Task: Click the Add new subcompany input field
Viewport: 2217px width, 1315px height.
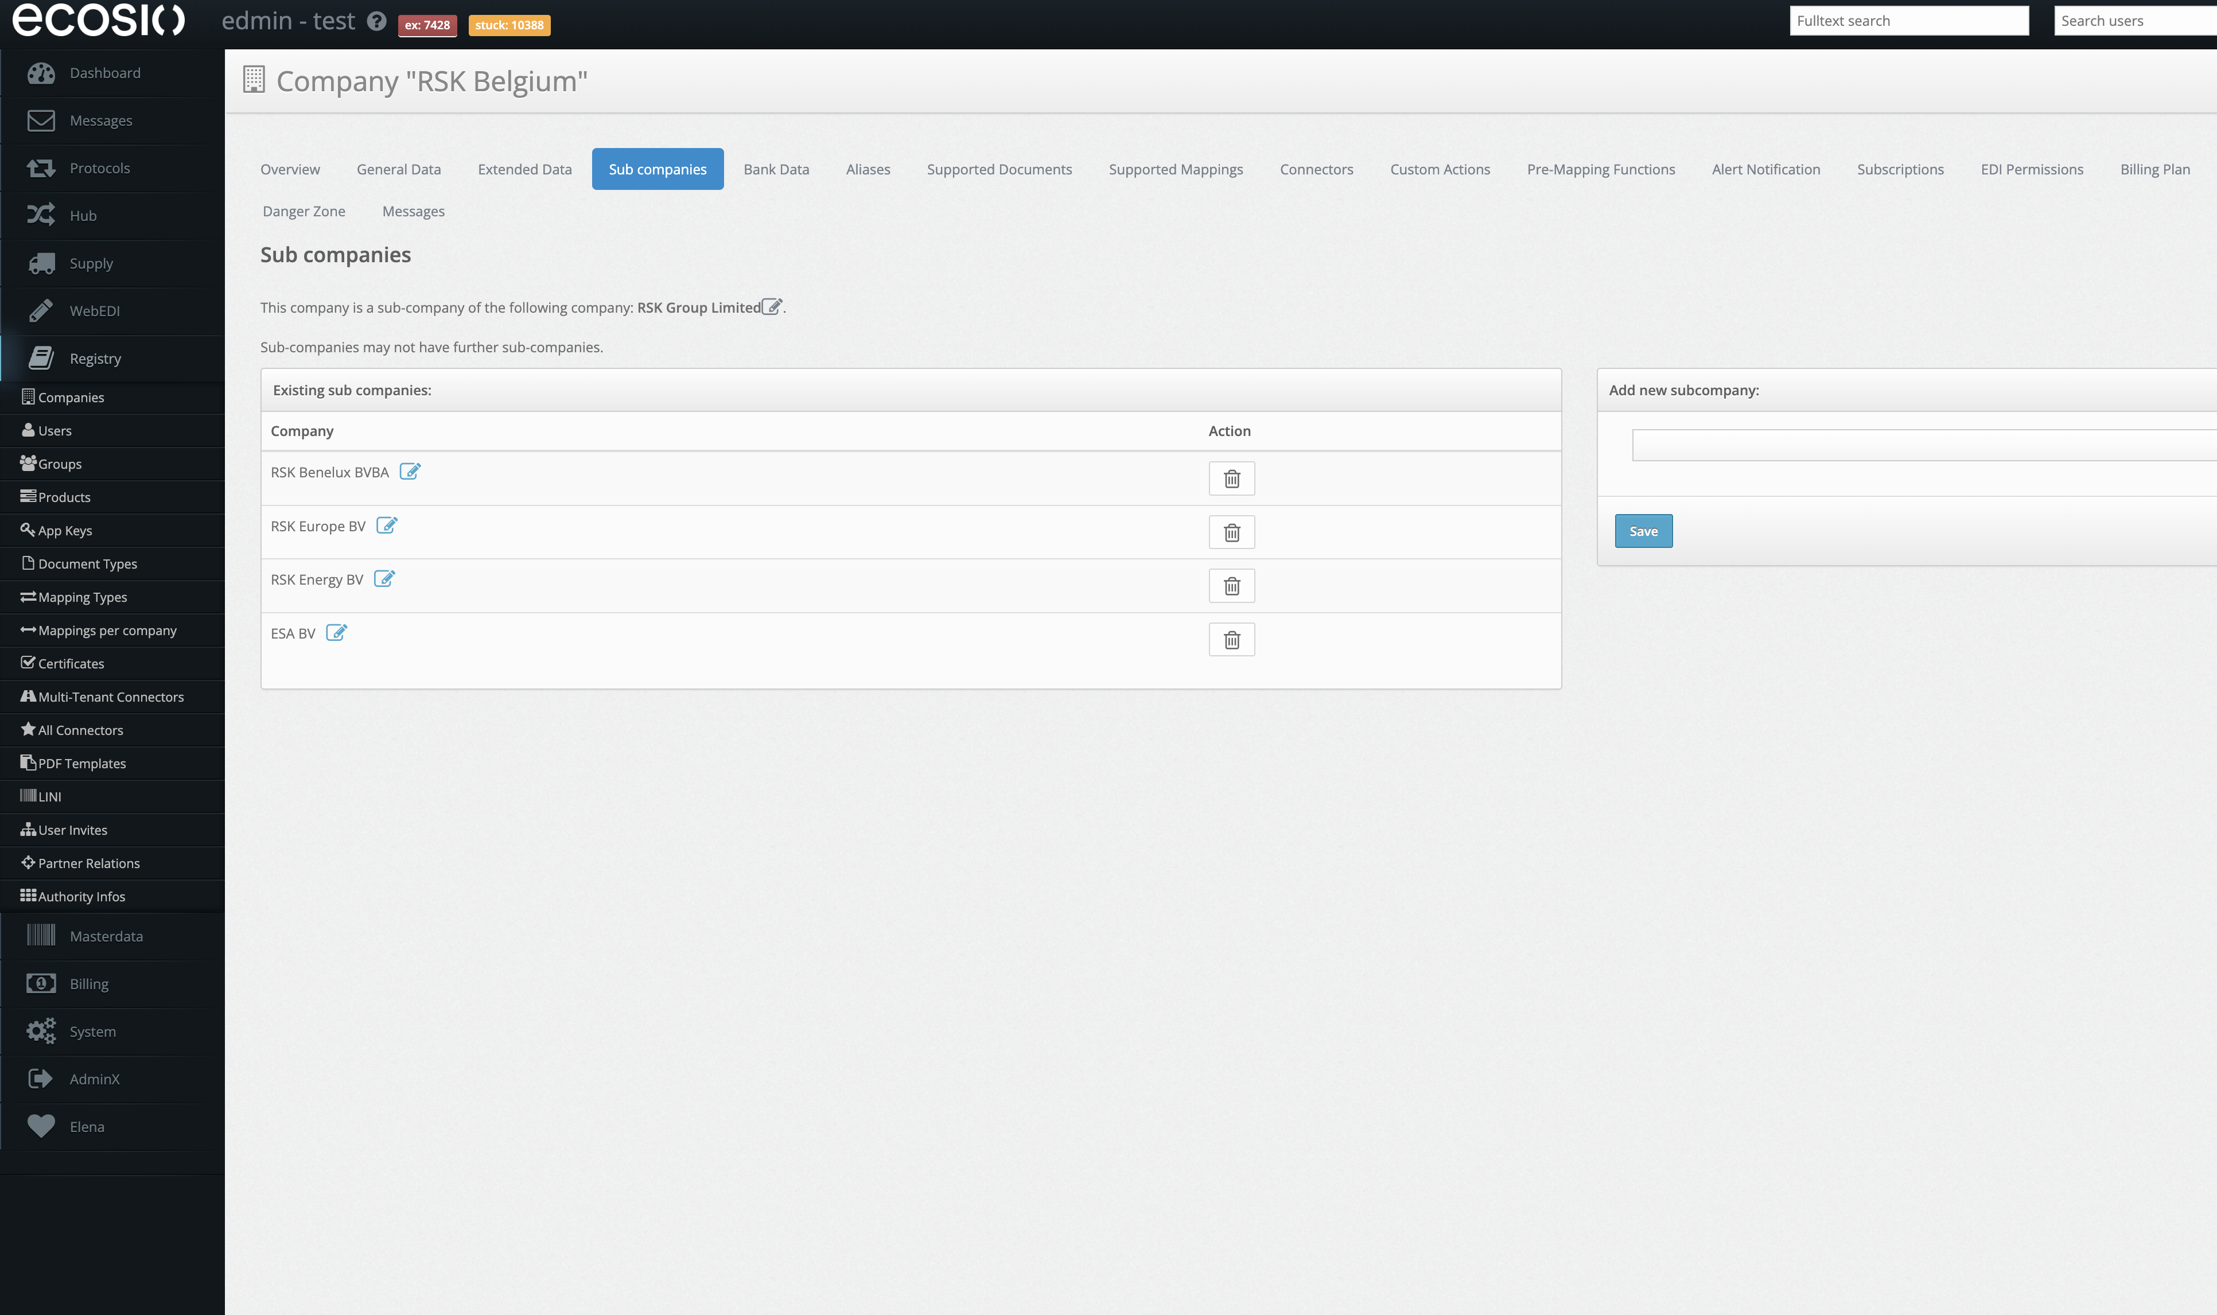Action: [x=1924, y=445]
